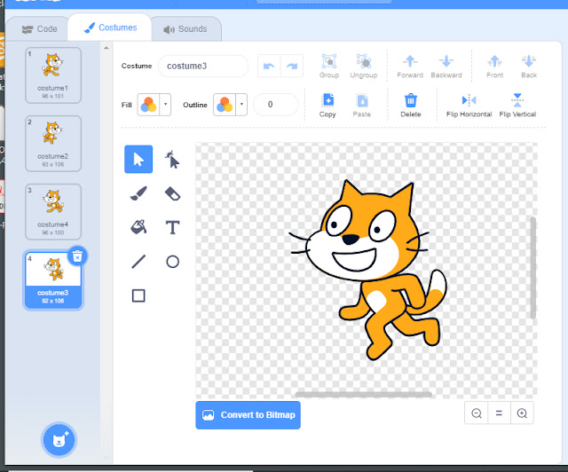Select the Circle tool

pos(172,261)
